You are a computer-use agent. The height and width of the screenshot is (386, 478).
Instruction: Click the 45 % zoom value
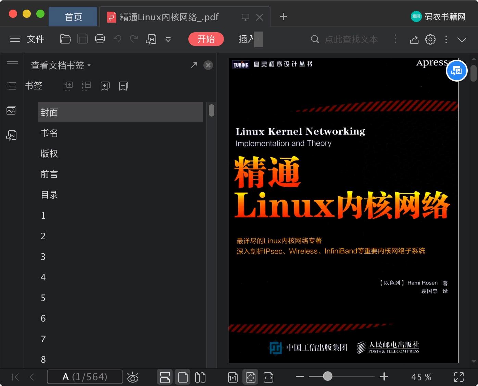click(x=421, y=377)
